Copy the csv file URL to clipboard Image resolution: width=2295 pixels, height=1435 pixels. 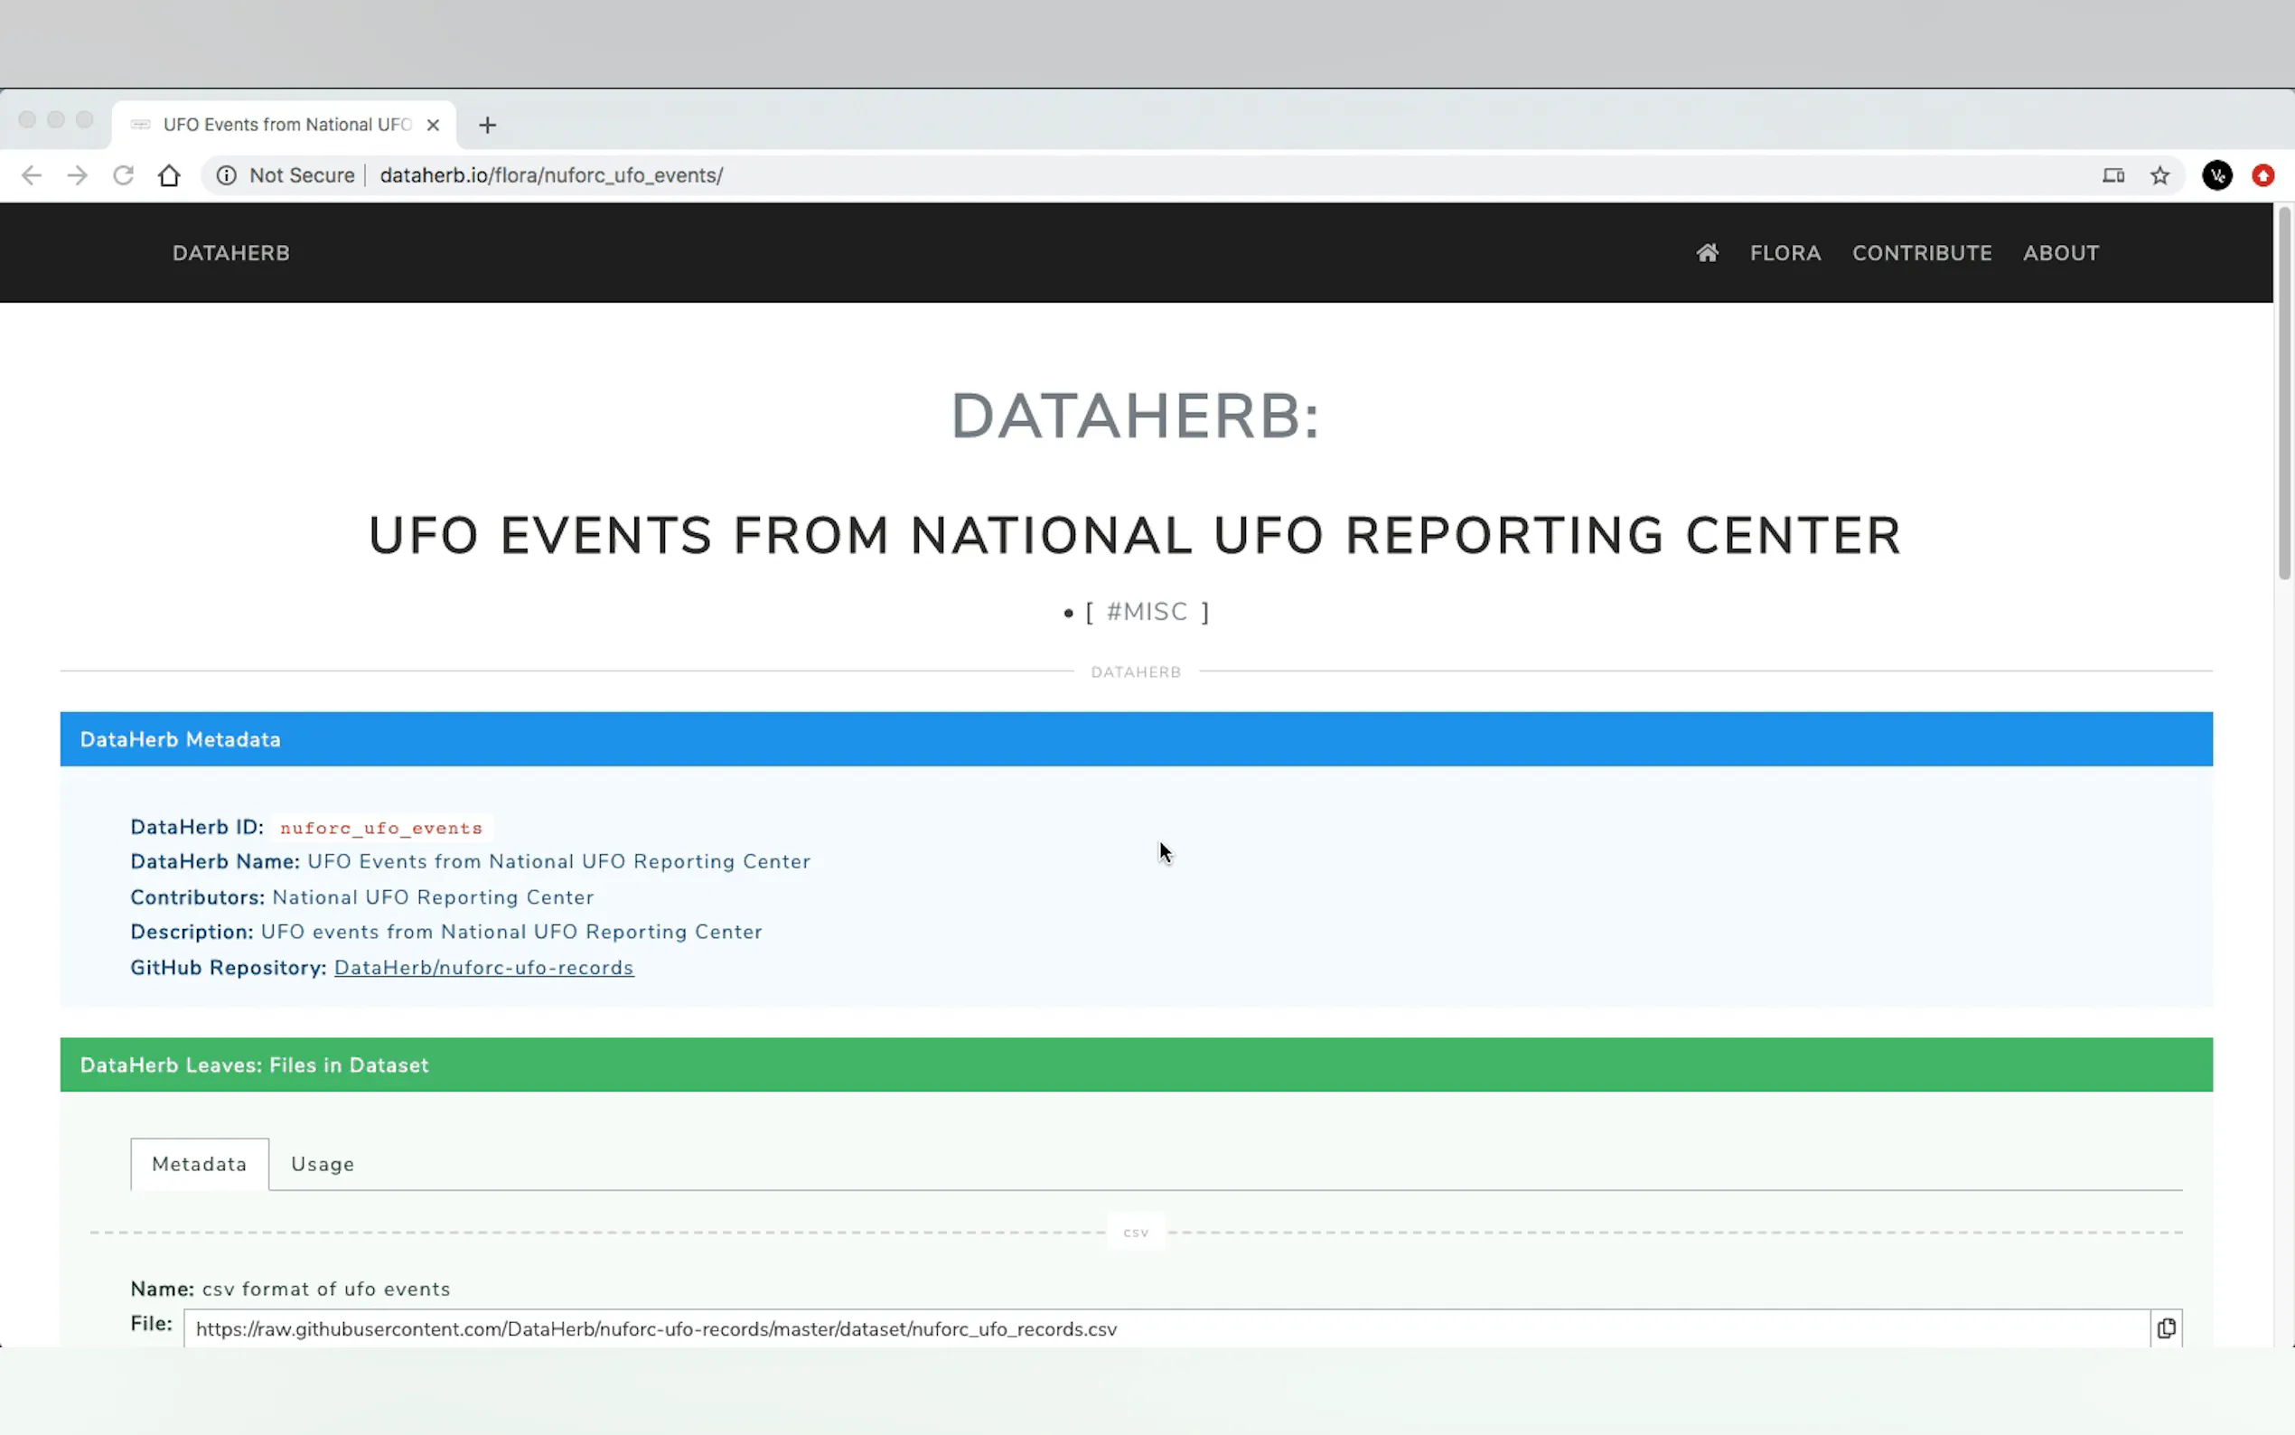(2166, 1328)
